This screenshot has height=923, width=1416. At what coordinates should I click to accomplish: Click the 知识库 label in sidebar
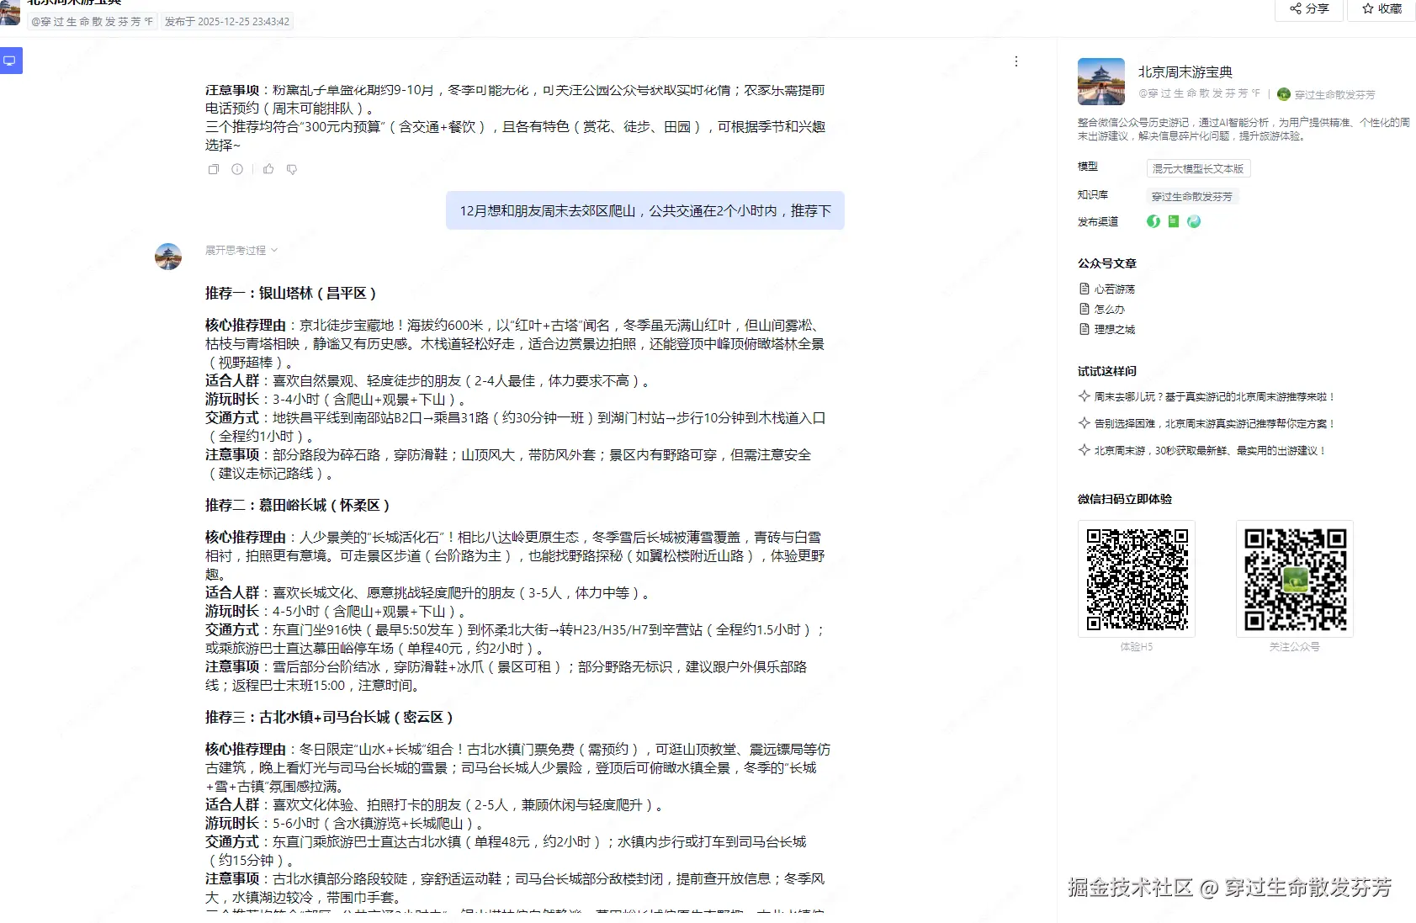[x=1093, y=194]
